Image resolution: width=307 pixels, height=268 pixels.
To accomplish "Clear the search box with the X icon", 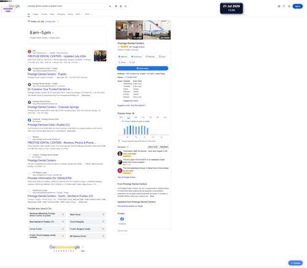I will [x=110, y=6].
